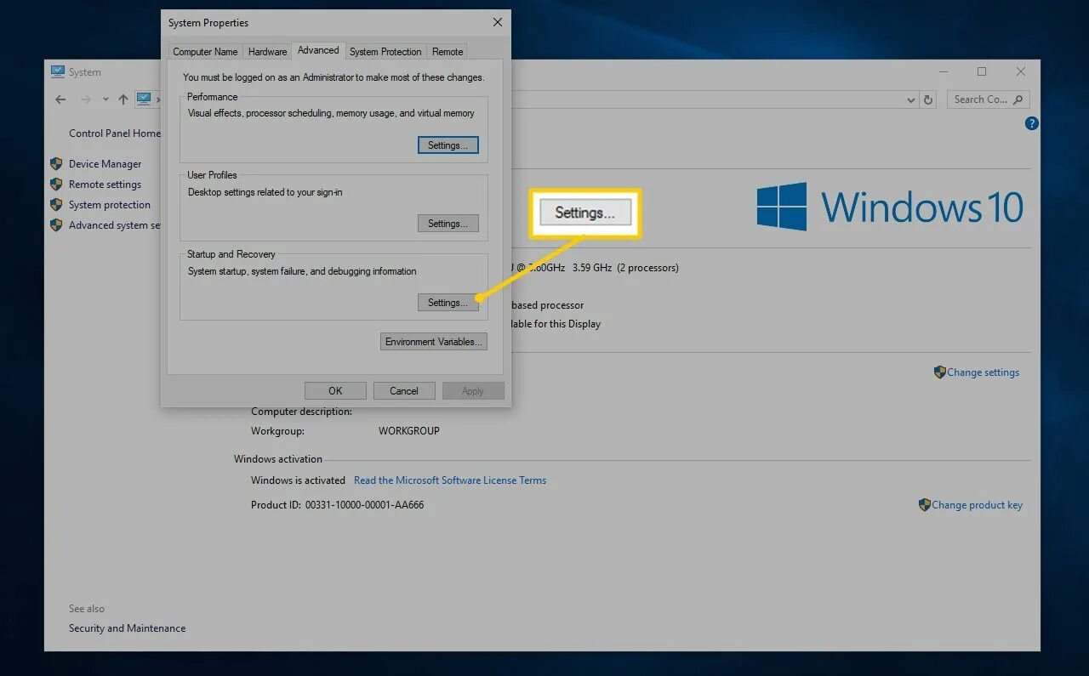Click '3.59 GHz (2 processors)' text

[625, 268]
